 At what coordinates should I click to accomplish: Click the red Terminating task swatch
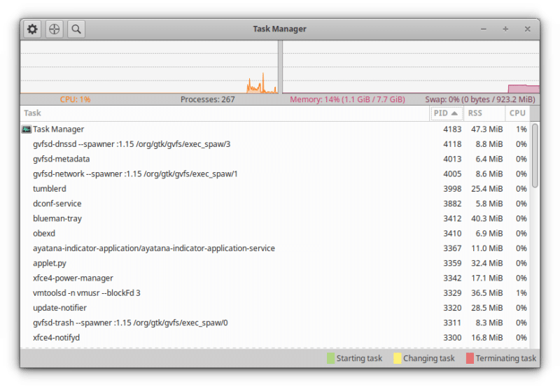coord(470,358)
